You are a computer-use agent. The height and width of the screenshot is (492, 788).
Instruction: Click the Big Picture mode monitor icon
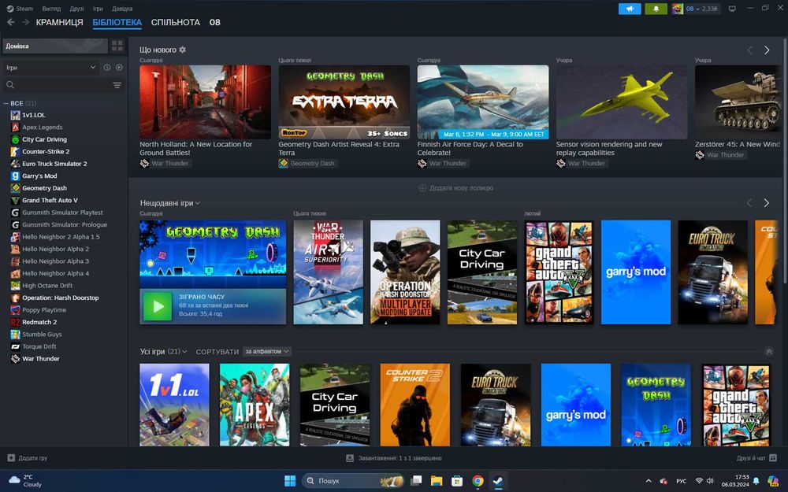point(732,9)
